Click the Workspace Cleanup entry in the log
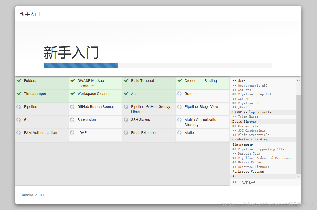This screenshot has width=317, height=210. coord(248,171)
